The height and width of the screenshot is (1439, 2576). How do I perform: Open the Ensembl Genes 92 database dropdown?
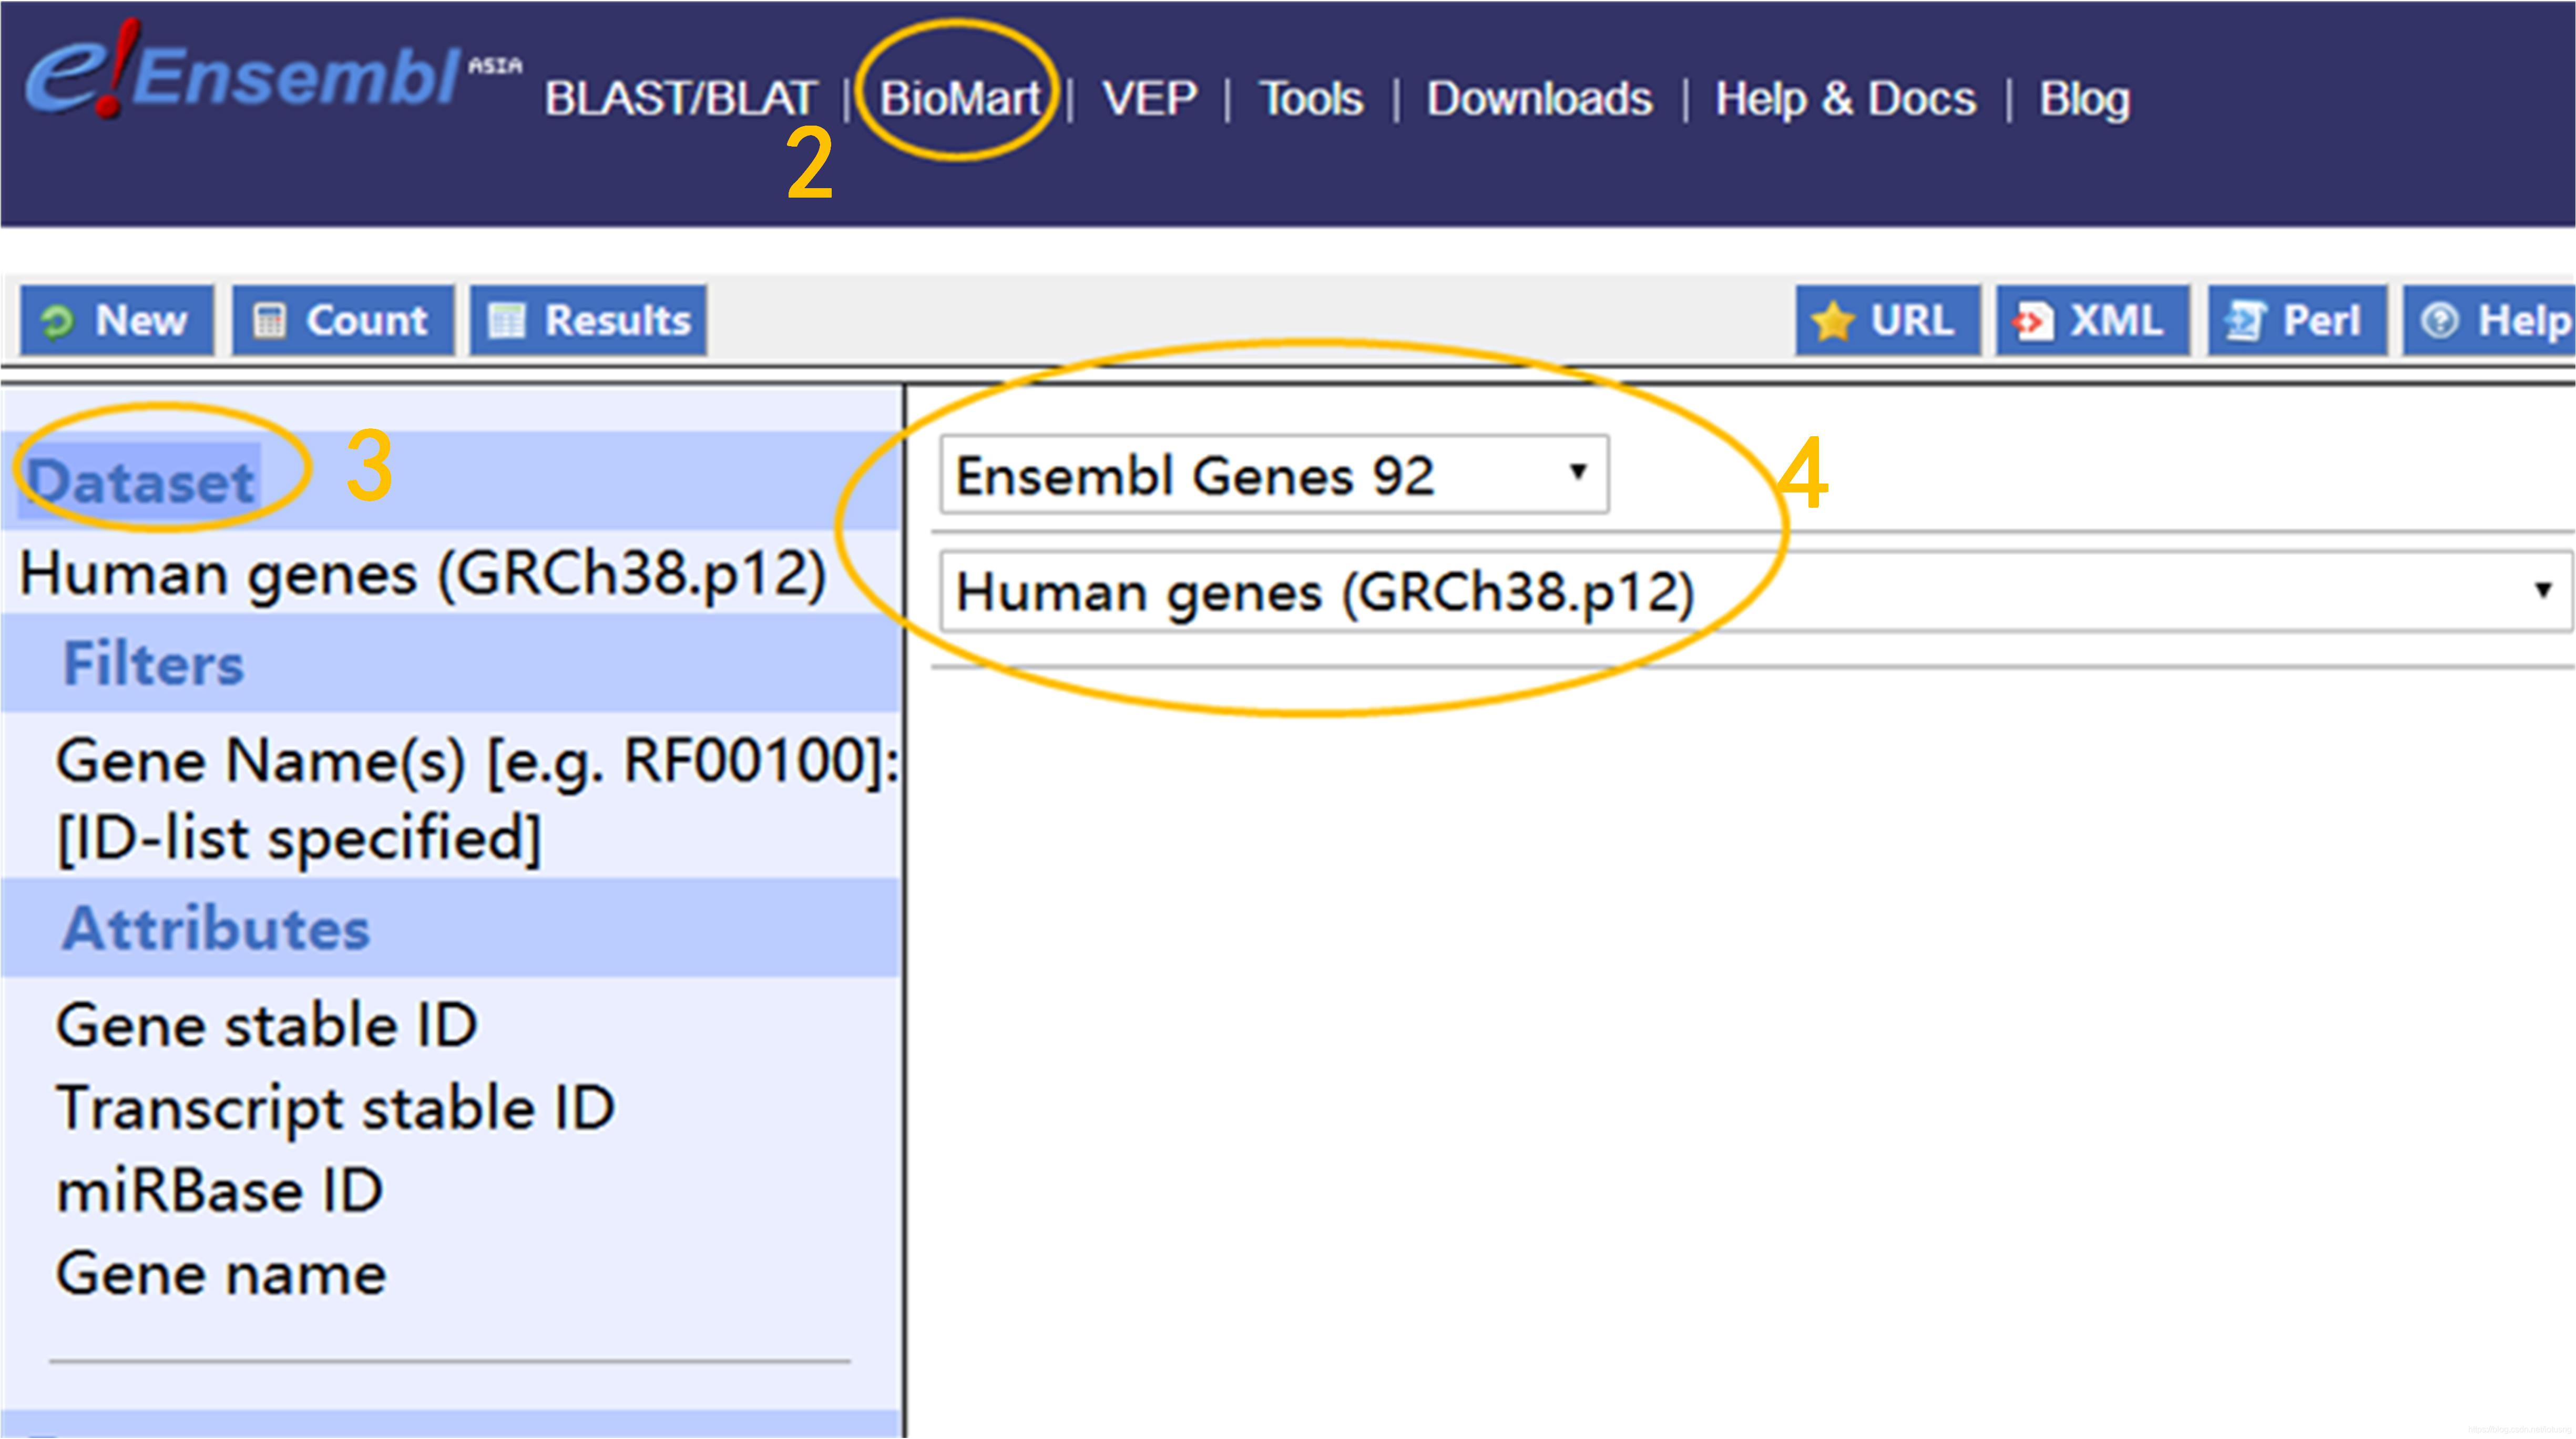1274,475
